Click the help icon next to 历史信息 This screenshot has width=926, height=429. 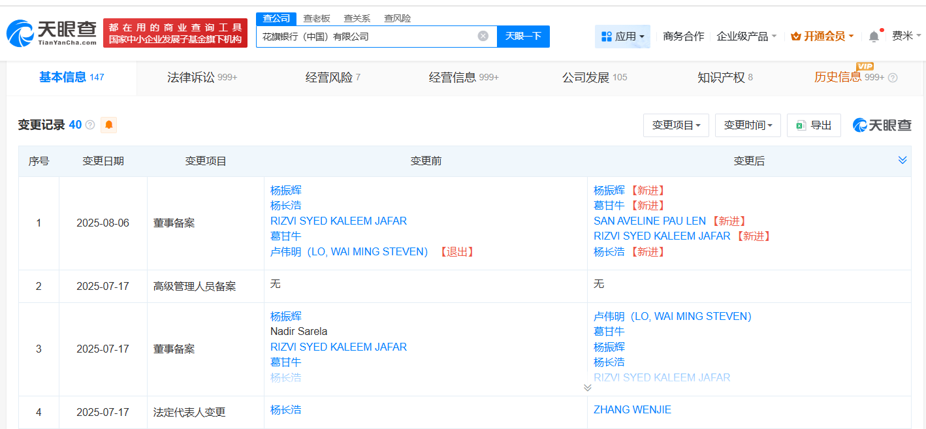[893, 78]
